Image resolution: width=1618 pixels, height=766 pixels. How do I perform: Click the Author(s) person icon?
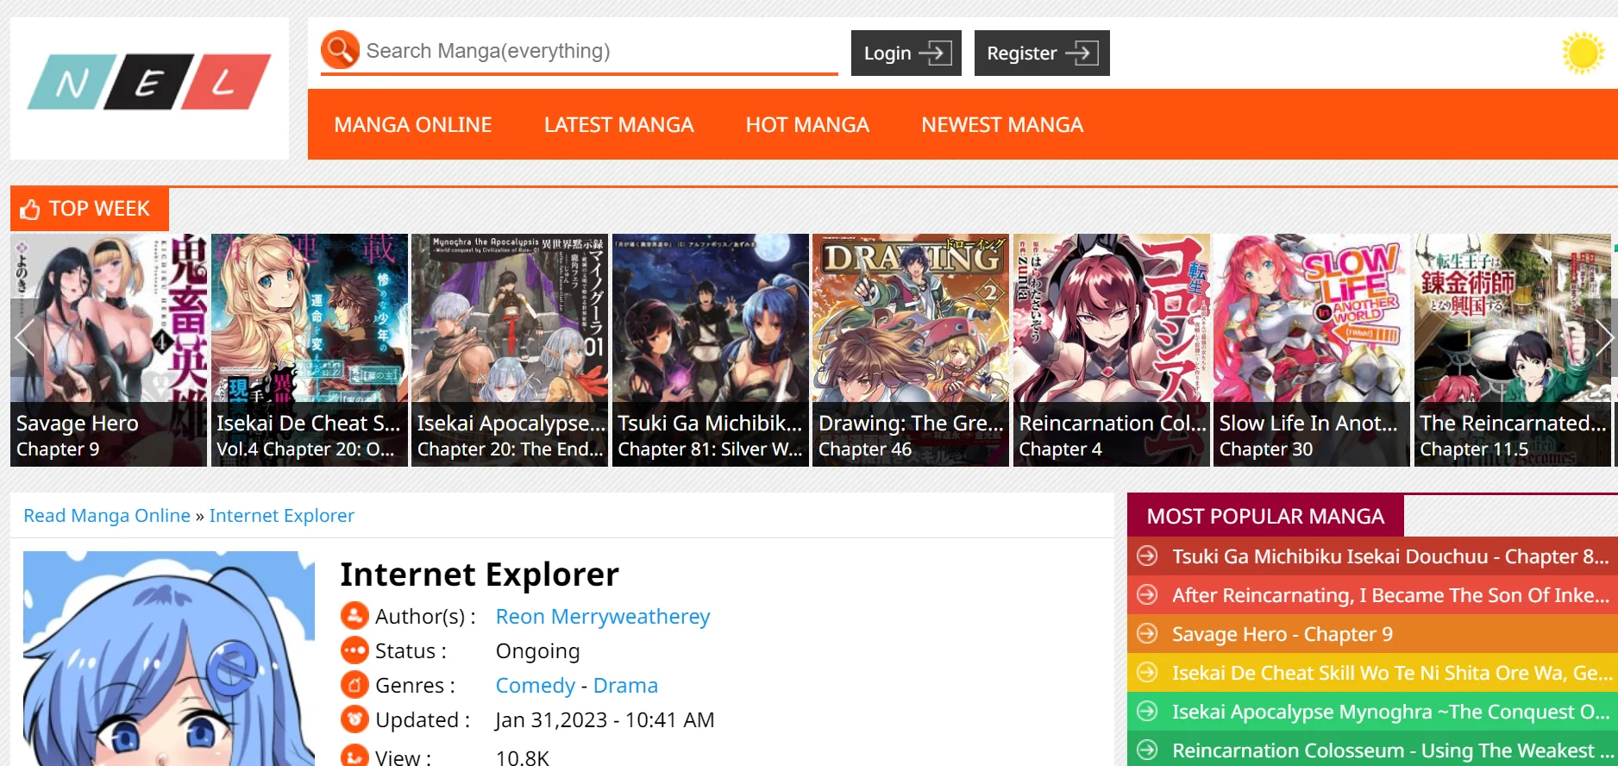[354, 616]
